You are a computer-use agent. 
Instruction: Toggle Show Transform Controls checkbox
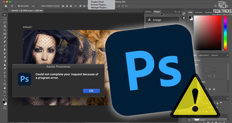click(x=40, y=6)
